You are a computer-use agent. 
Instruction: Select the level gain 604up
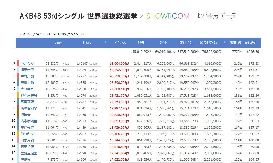[x=93, y=64]
